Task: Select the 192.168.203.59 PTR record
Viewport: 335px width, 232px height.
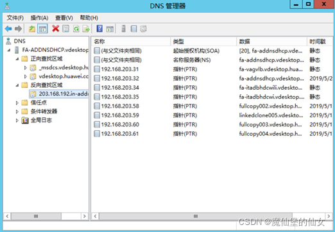Action: point(120,115)
